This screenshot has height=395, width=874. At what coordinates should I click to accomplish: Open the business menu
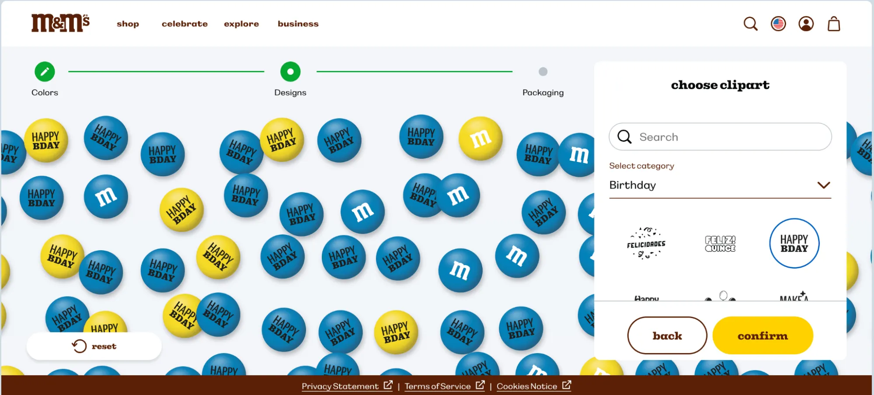click(x=298, y=24)
